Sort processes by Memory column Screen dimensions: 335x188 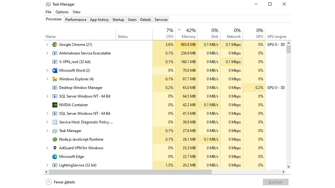(186, 34)
